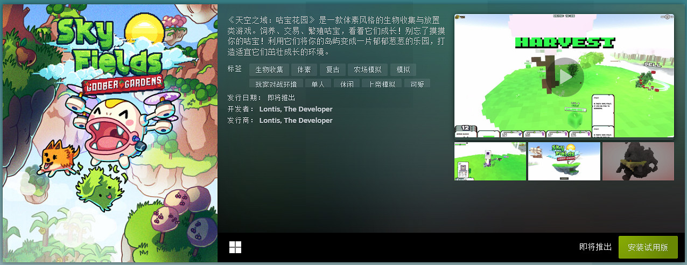This screenshot has height=265, width=687.
Task: Select the 上帝模拟 tag
Action: (x=382, y=84)
